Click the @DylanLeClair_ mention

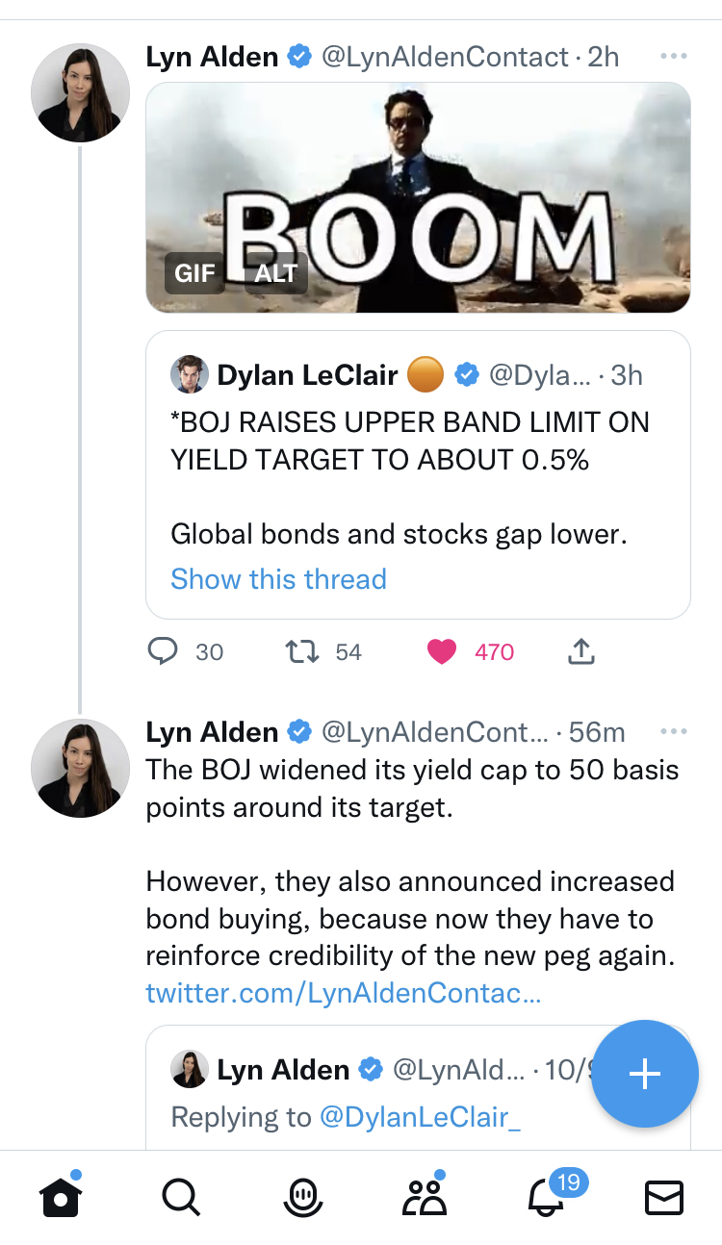click(419, 1117)
